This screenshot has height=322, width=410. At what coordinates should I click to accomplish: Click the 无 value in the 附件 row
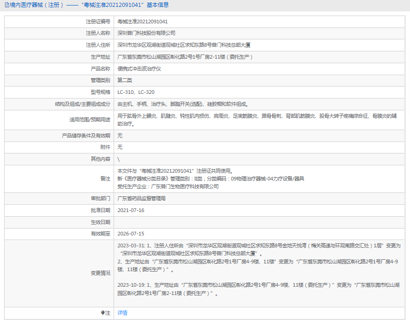[120, 147]
